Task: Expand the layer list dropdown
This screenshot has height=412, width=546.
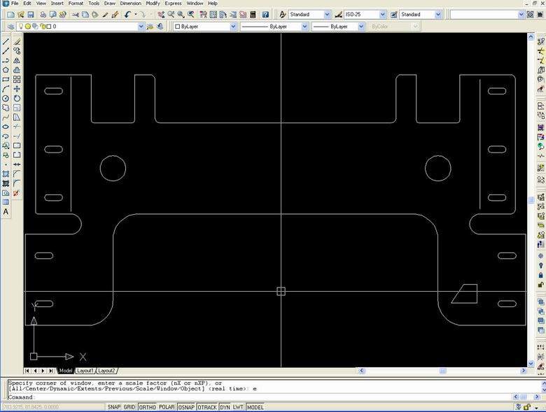Action: point(141,27)
